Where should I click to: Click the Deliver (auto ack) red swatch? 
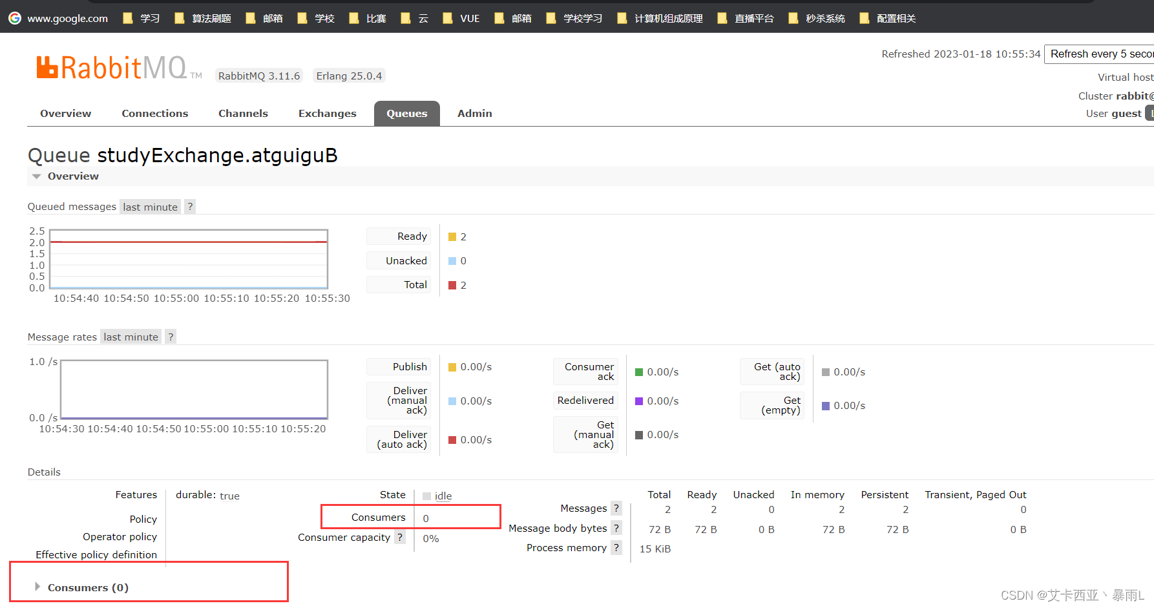coord(452,439)
